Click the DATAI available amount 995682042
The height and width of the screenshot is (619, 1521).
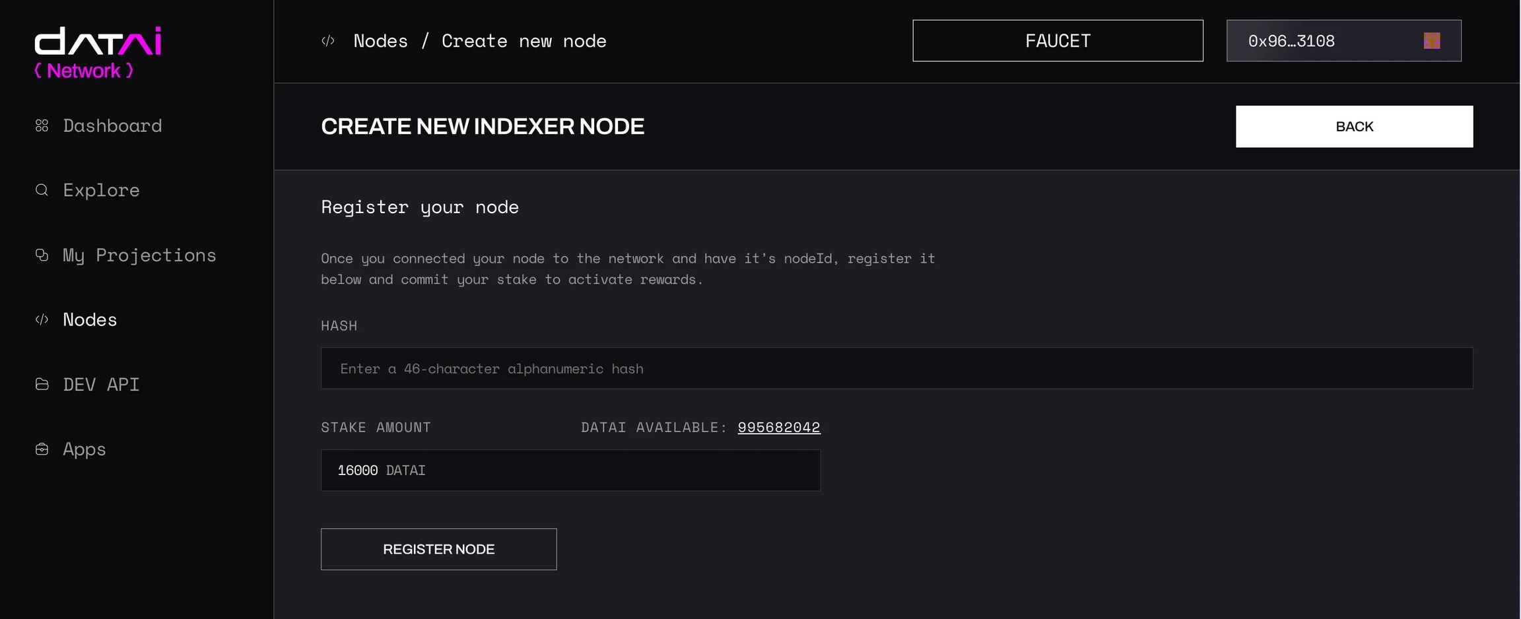(779, 427)
